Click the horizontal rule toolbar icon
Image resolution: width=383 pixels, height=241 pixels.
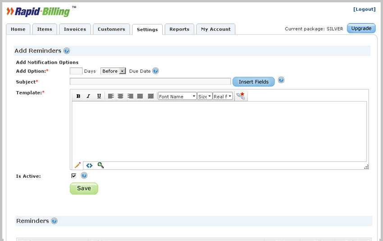coord(150,96)
